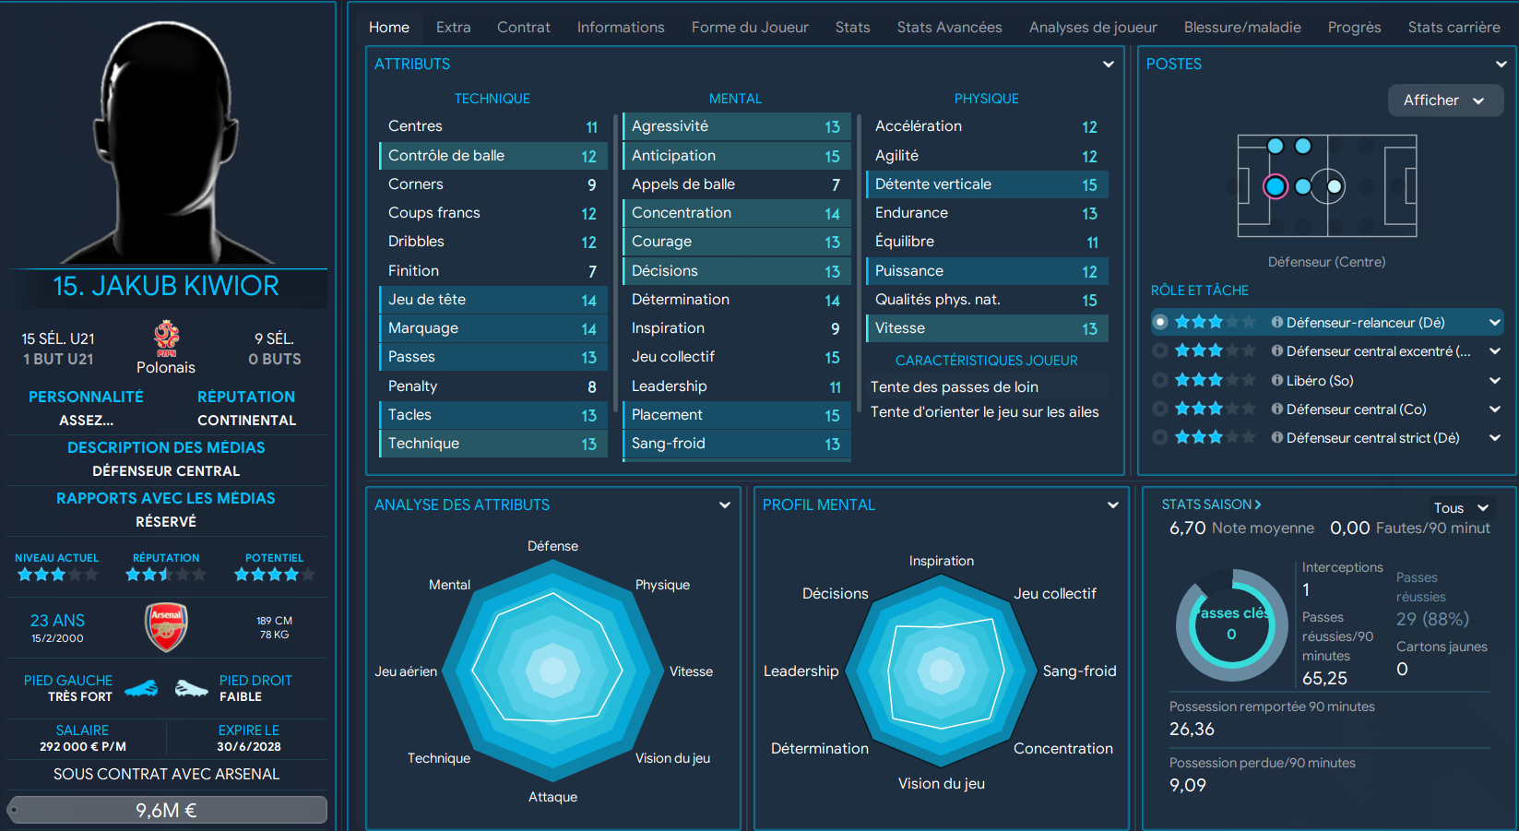Click the mental profile radar chart
The height and width of the screenshot is (831, 1519).
[x=942, y=671]
